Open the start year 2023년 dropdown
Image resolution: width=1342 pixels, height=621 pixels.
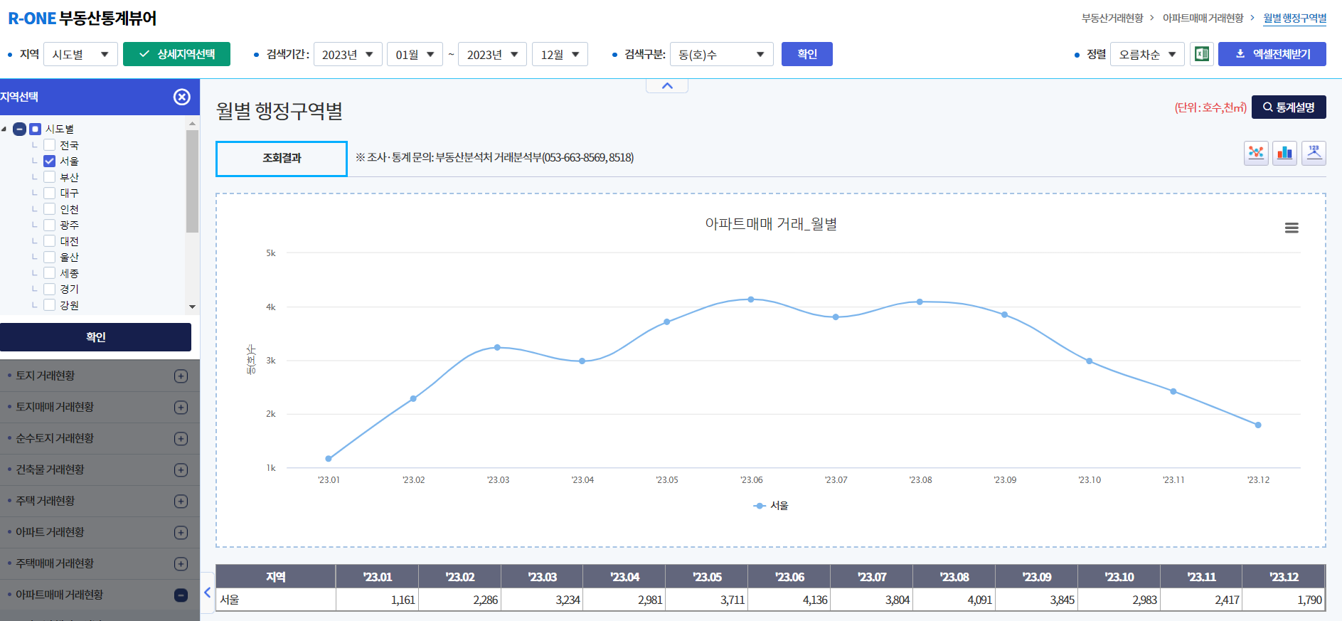pyautogui.click(x=348, y=54)
